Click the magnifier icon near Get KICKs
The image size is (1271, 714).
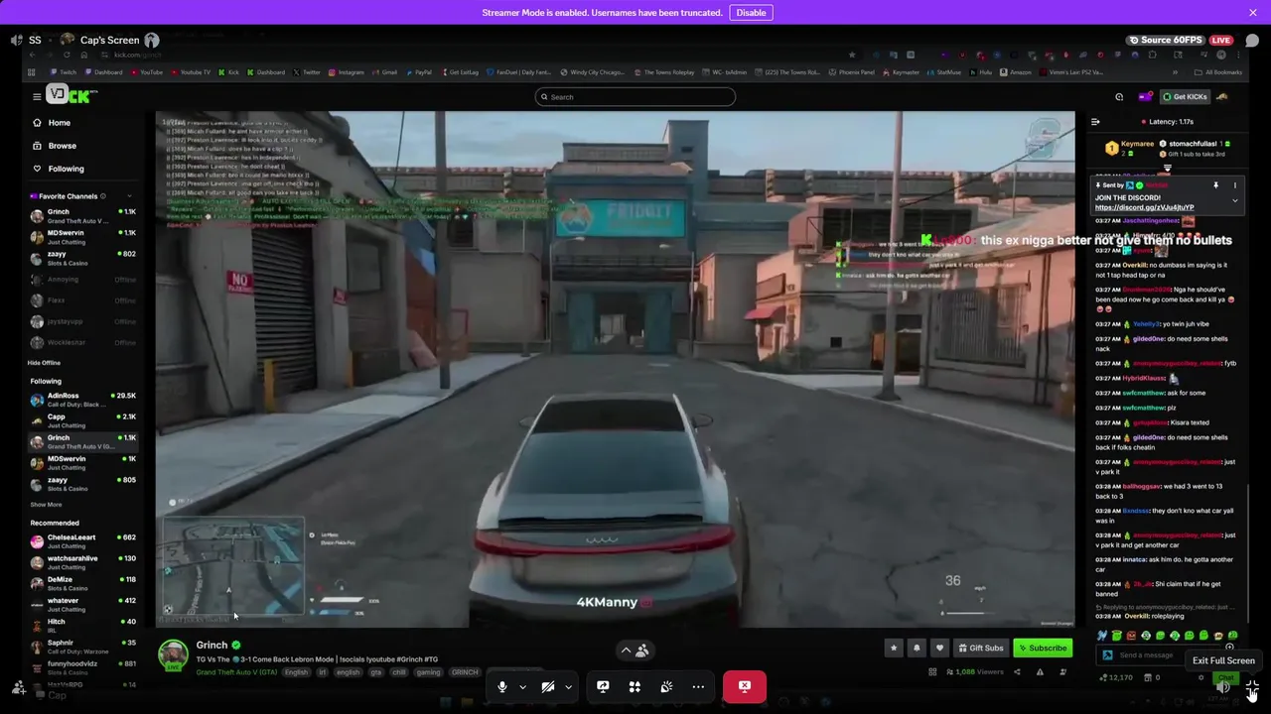(x=1119, y=96)
